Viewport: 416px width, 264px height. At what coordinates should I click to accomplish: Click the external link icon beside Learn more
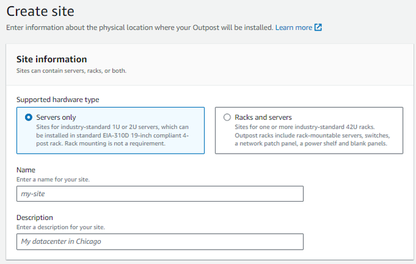[x=318, y=28]
